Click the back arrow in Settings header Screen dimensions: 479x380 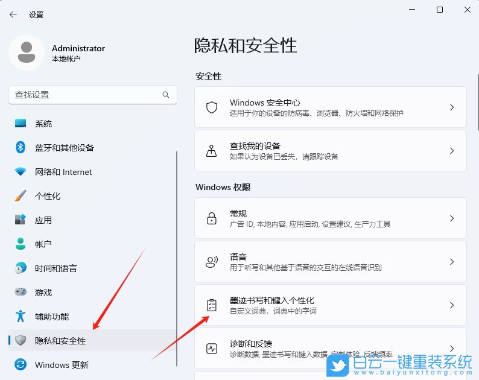[x=13, y=14]
